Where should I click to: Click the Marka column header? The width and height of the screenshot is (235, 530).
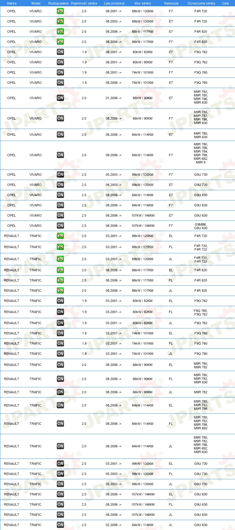[x=12, y=3]
